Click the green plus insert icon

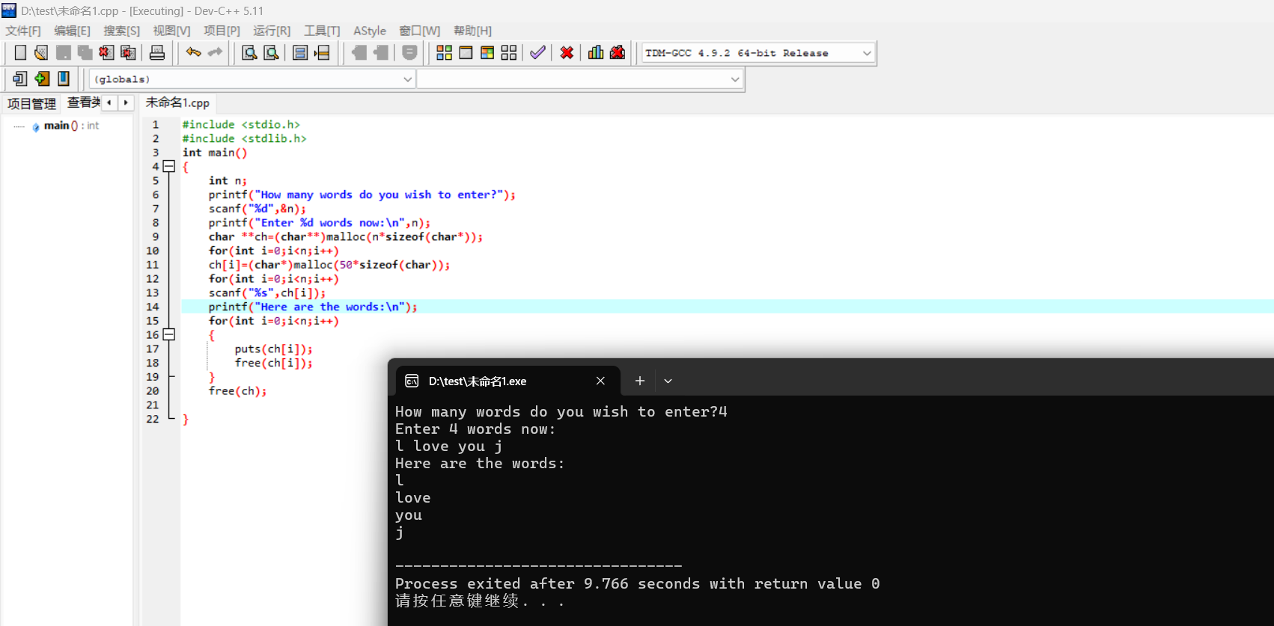point(42,79)
